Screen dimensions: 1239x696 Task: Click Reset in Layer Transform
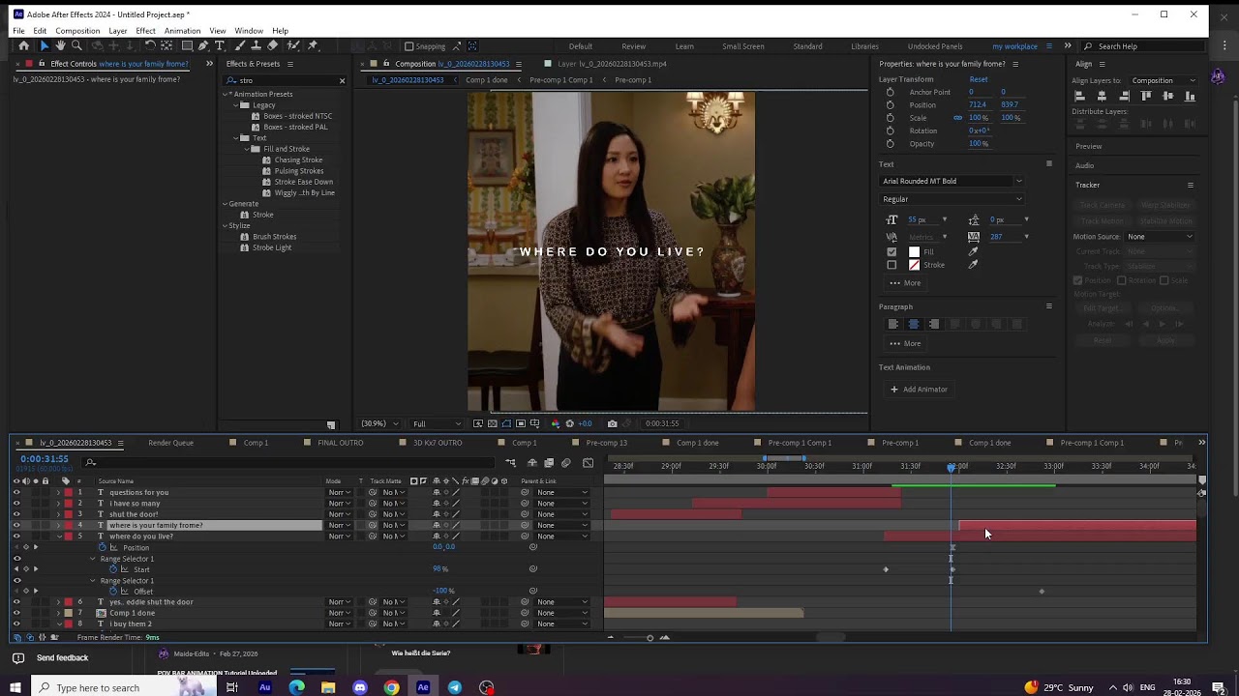(979, 79)
